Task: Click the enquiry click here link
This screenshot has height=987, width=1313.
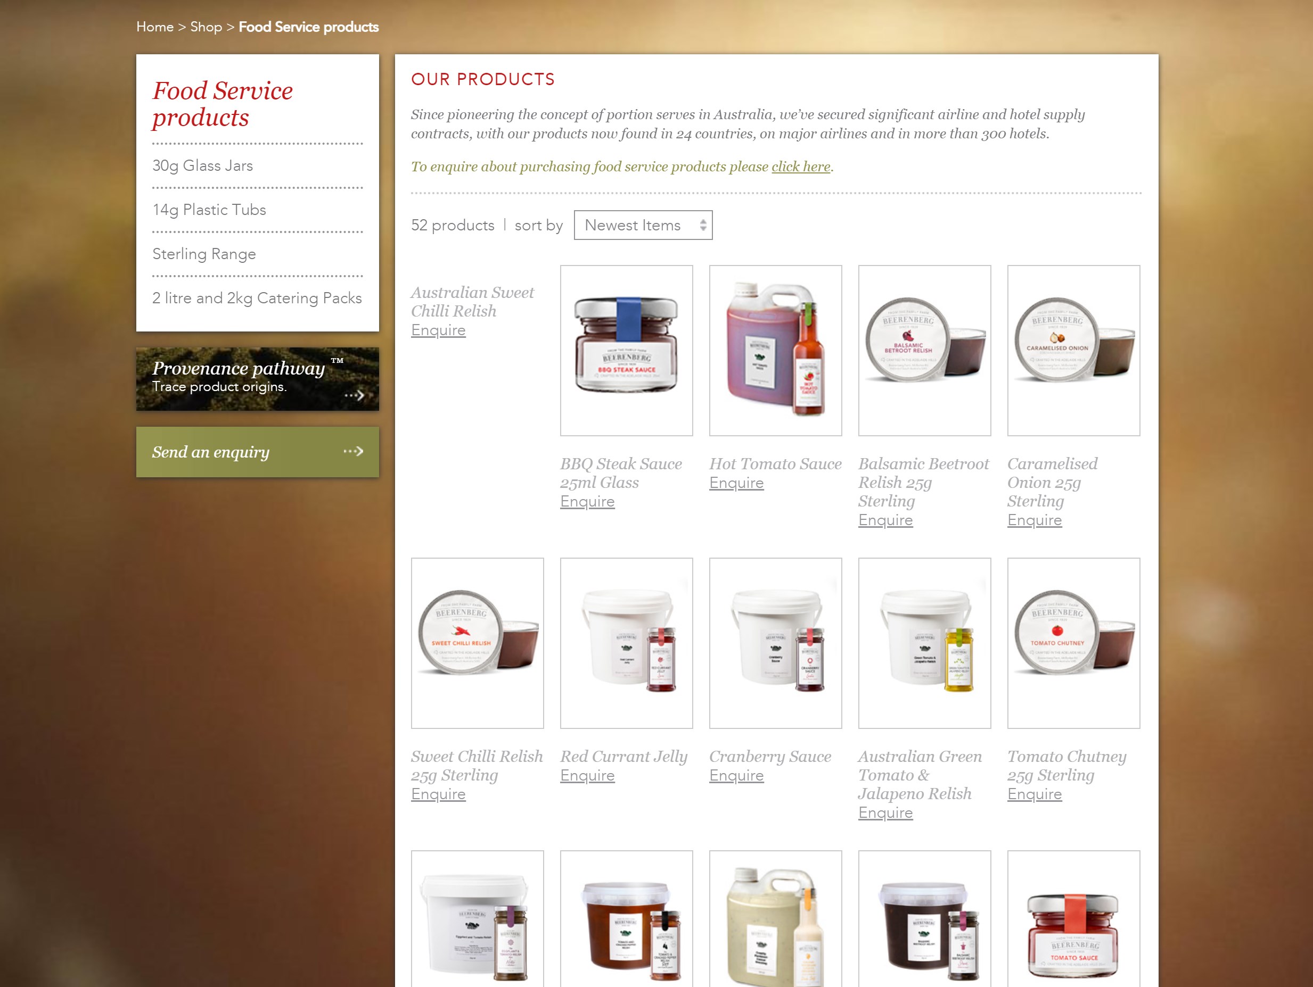Action: 800,167
